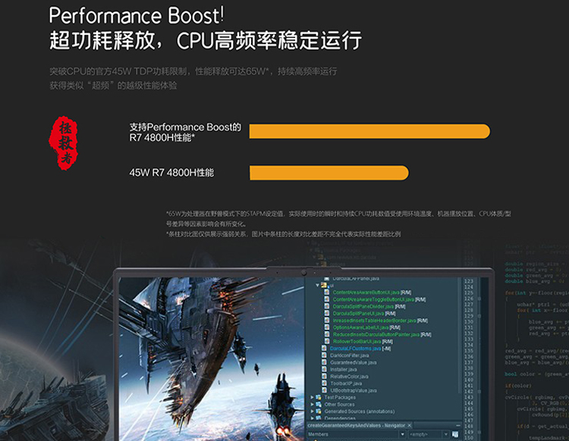Screen dimensions: 569x441
Task: Expand the Other Sources node
Action: [x=312, y=405]
